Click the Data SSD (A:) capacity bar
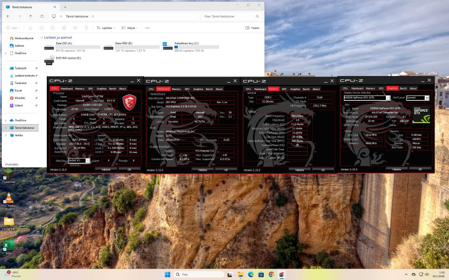This screenshot has width=449, height=280. [78, 47]
